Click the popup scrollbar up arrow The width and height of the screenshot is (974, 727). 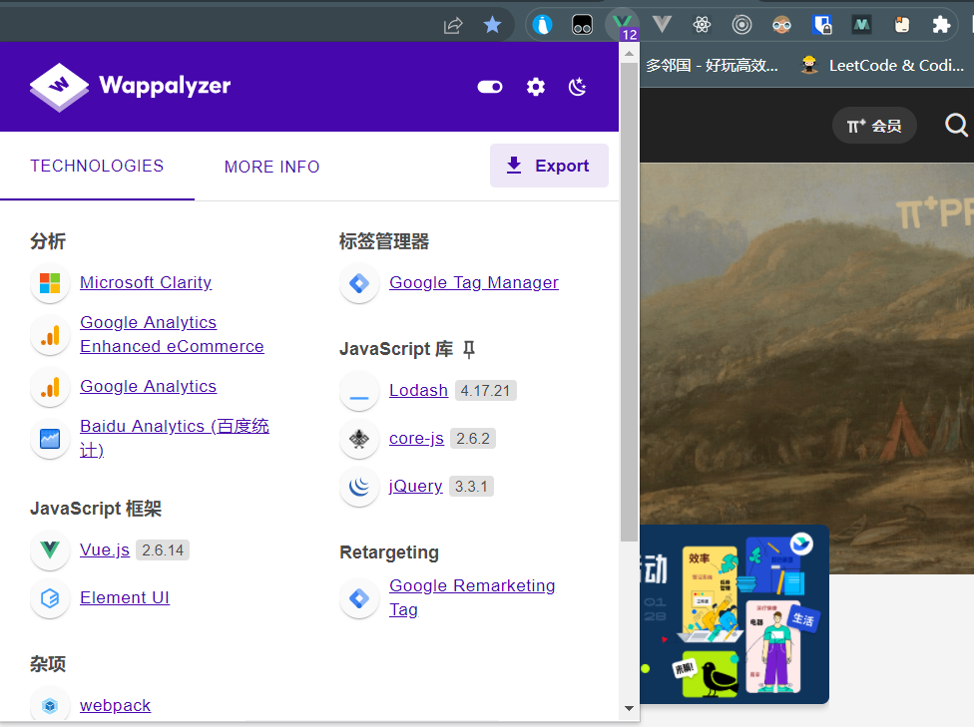pos(630,54)
